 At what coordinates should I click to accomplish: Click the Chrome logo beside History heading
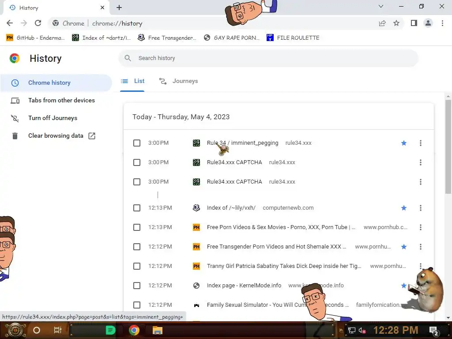coord(15,58)
